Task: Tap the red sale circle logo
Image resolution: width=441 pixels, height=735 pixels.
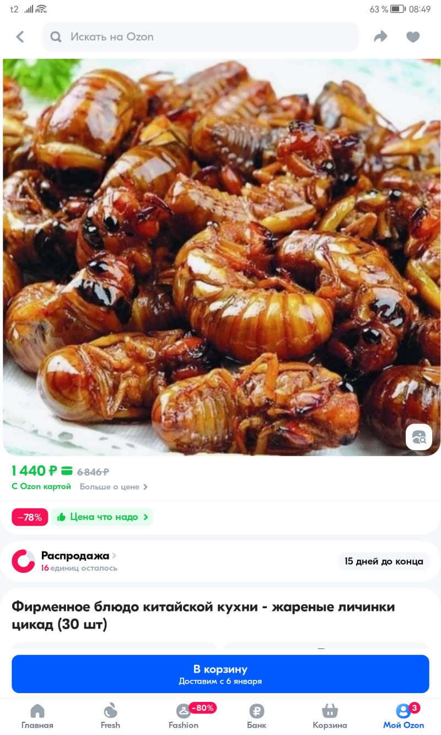Action: coord(24,561)
